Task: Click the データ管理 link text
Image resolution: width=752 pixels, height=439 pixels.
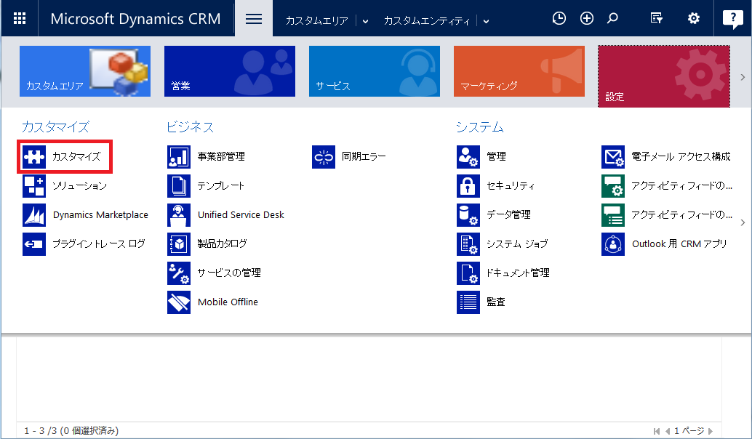Action: tap(509, 214)
